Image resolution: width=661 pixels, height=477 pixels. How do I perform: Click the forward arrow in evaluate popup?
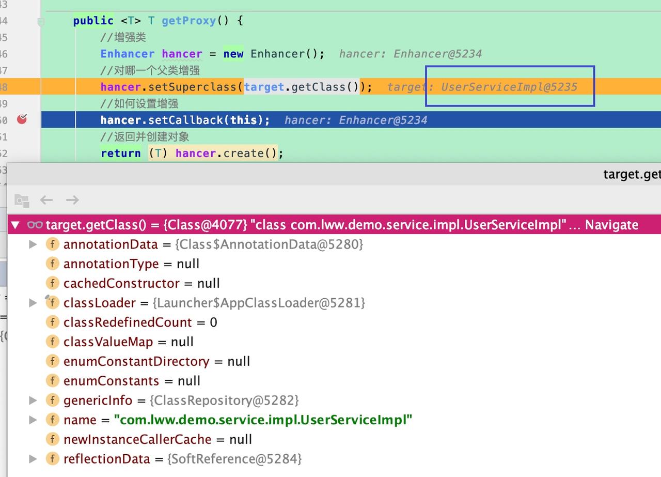[x=72, y=200]
